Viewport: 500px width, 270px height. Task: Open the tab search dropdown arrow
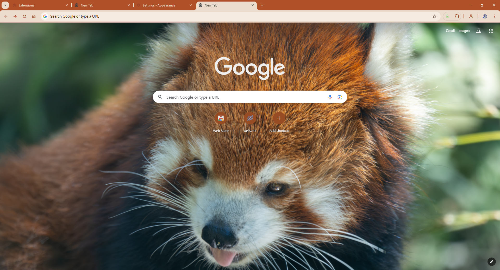pos(5,5)
